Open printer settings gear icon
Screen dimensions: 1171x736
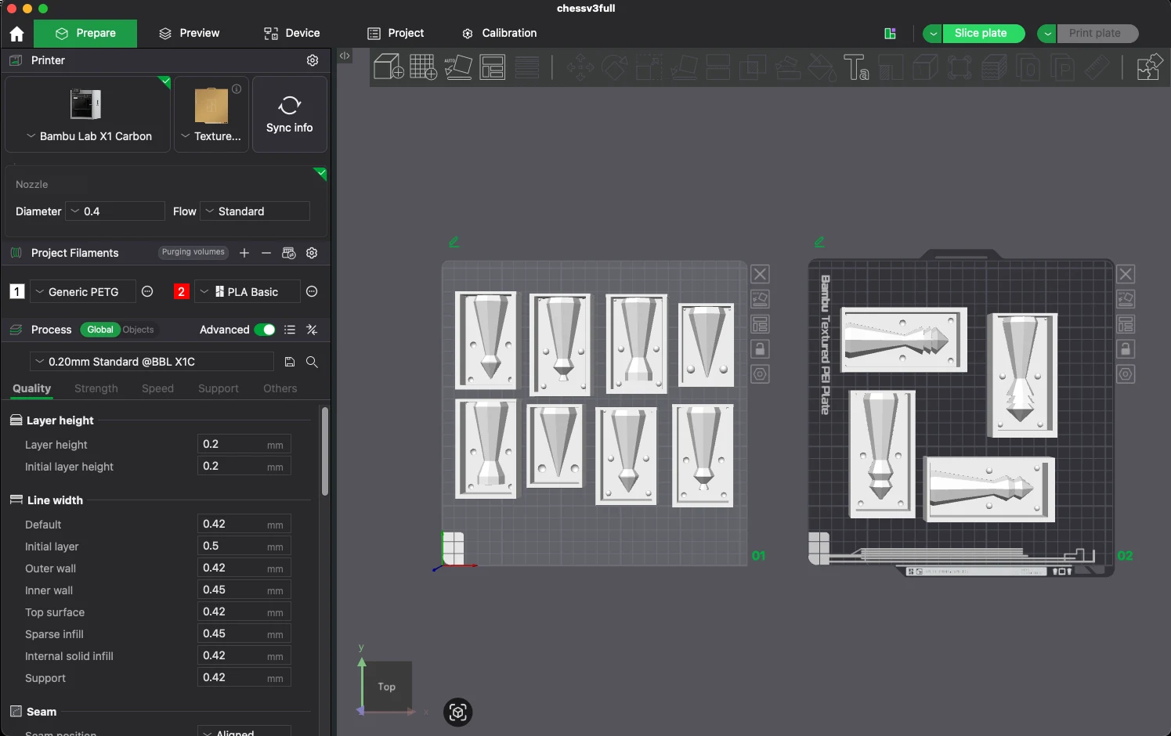[x=313, y=60]
